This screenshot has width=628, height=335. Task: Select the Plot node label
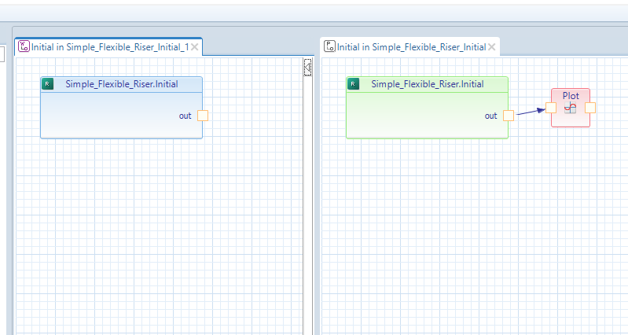[x=571, y=96]
